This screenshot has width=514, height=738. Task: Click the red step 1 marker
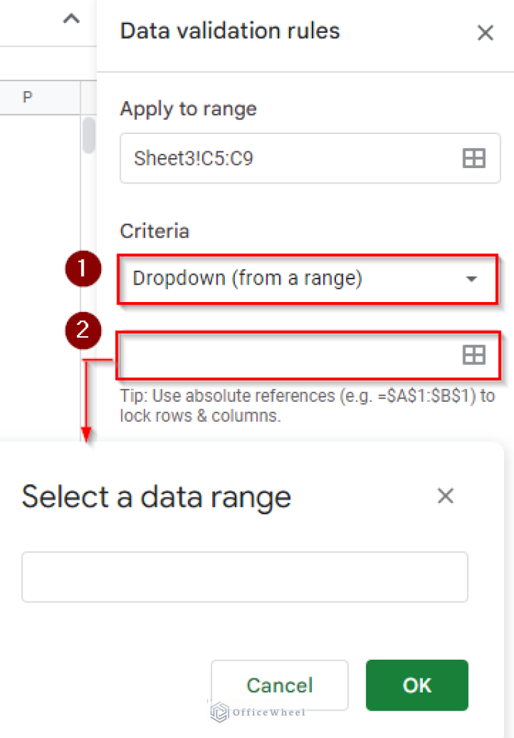coord(83,269)
